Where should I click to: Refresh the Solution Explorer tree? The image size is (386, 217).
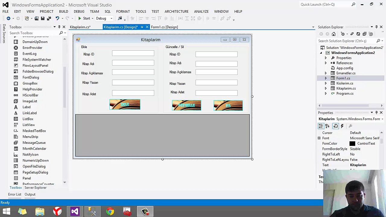[358, 34]
